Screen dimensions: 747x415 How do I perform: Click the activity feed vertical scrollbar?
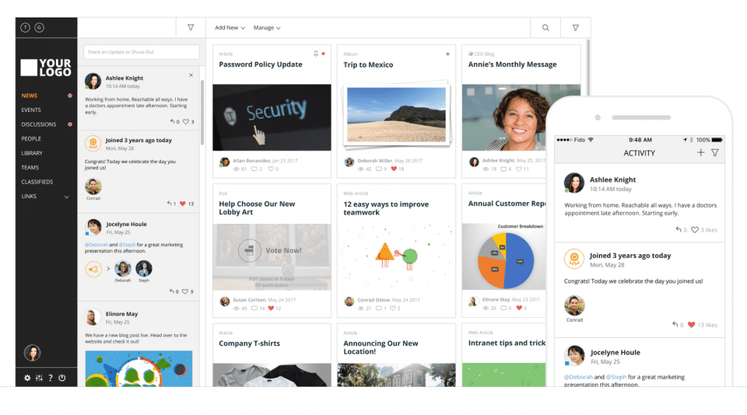[202, 113]
